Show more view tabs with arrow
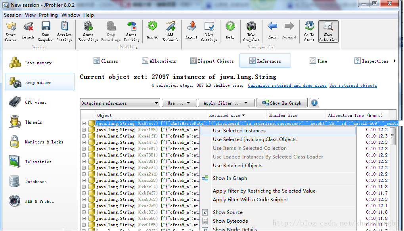This screenshot has height=231, width=404. pos(394,61)
